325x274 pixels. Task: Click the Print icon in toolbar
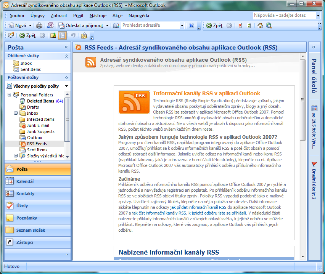(39, 26)
